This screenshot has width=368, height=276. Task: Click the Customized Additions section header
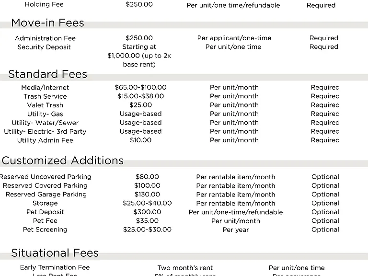point(63,161)
